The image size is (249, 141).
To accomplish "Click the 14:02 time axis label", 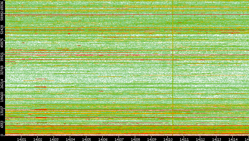I will click(38, 140).
